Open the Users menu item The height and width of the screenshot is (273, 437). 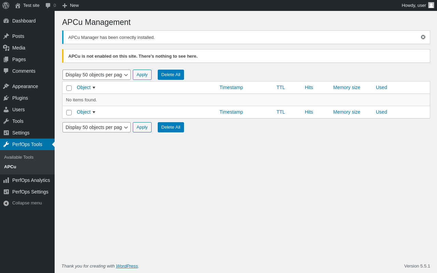pyautogui.click(x=27, y=110)
